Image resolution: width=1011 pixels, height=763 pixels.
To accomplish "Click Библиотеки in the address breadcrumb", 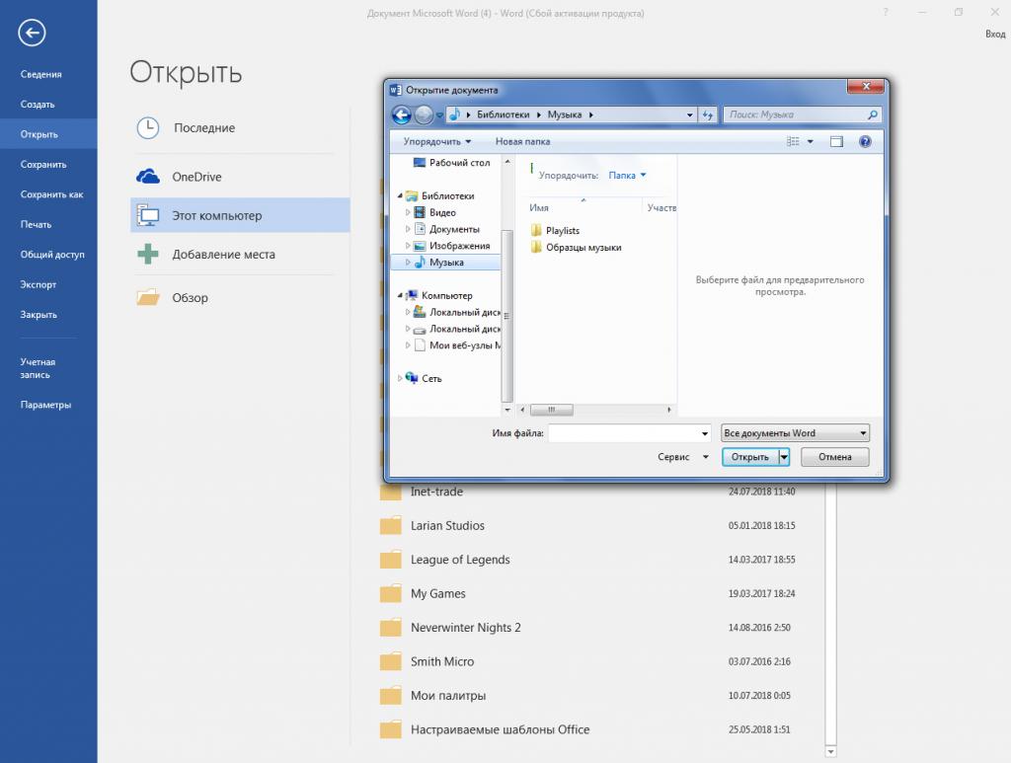I will point(503,114).
